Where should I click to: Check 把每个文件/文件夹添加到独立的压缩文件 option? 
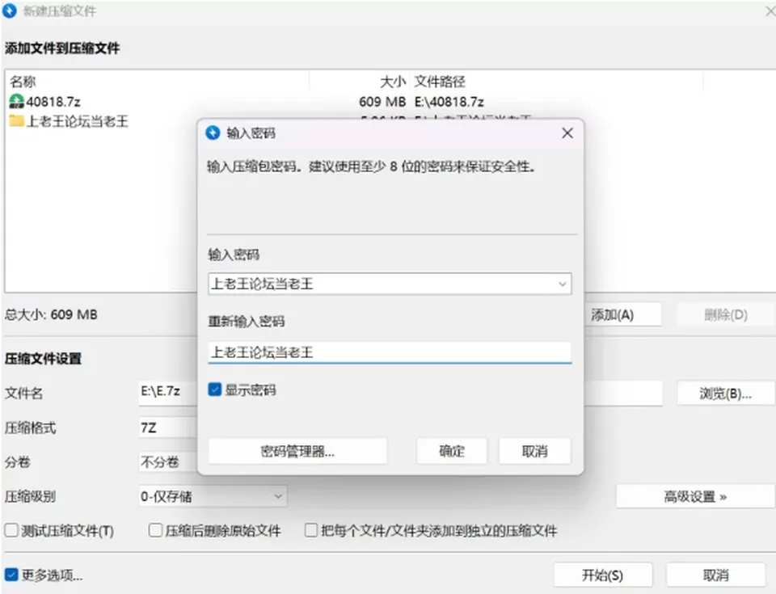(x=310, y=530)
